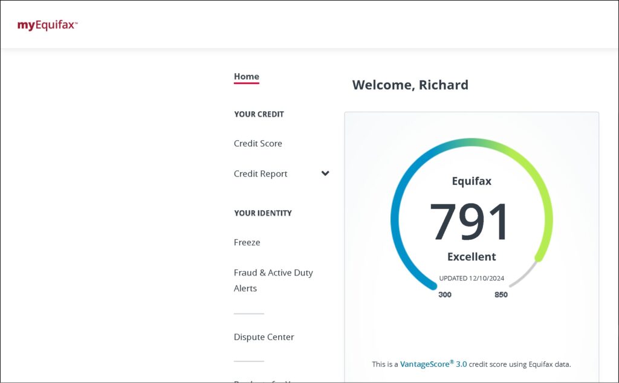Click the 300 minimum score label
The width and height of the screenshot is (619, 383).
click(x=445, y=295)
